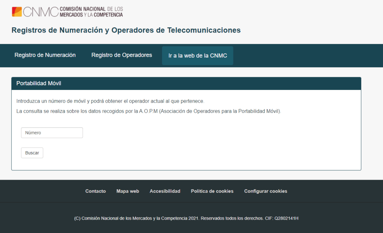Open the Politica de cookies page
Viewport: 383px width, 233px height.
pyautogui.click(x=212, y=191)
